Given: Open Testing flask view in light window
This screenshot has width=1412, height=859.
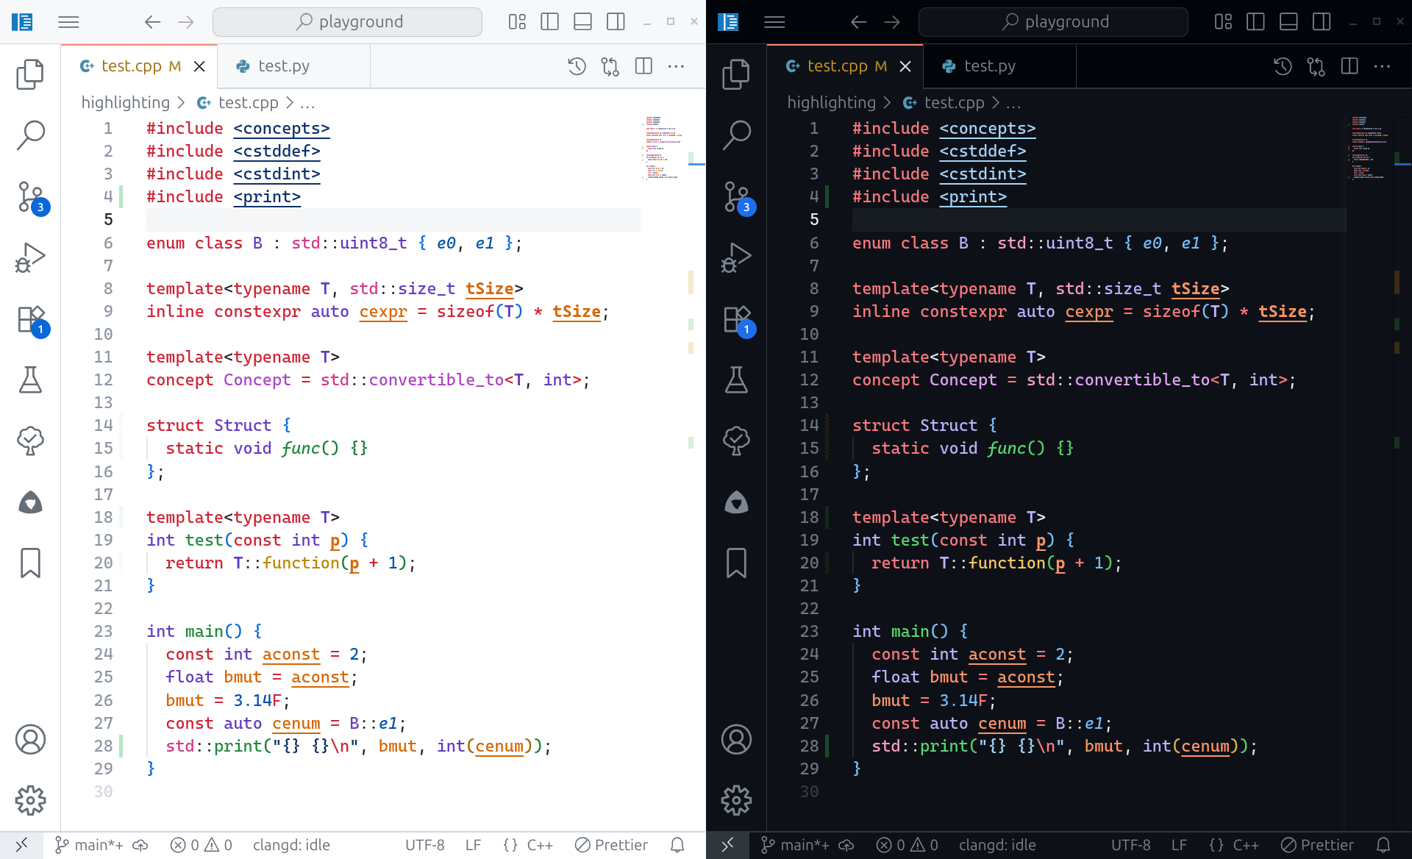Looking at the screenshot, I should pyautogui.click(x=30, y=379).
